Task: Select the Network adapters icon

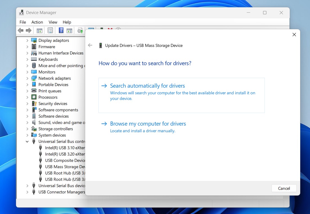Action: point(34,78)
